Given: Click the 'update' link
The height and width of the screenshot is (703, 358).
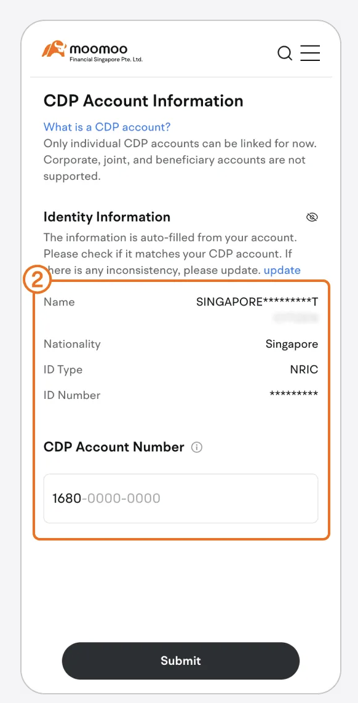Looking at the screenshot, I should pos(282,270).
